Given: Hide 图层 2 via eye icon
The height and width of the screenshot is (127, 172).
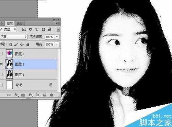Looking at the screenshot, I should coord(1,64).
